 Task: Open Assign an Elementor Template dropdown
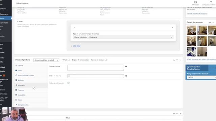pyautogui.click(x=201, y=77)
